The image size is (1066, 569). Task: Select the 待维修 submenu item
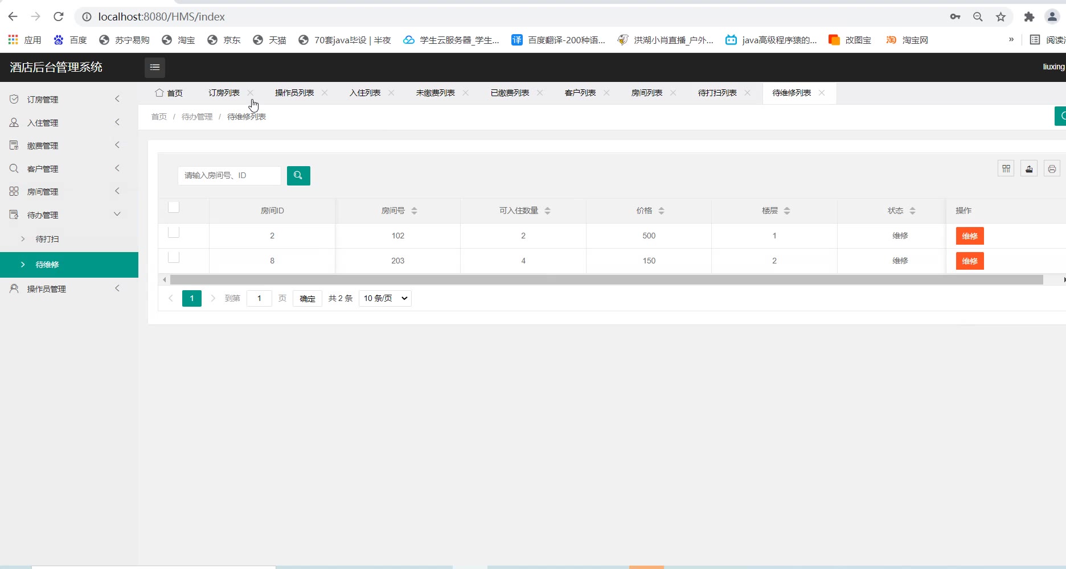pyautogui.click(x=69, y=265)
